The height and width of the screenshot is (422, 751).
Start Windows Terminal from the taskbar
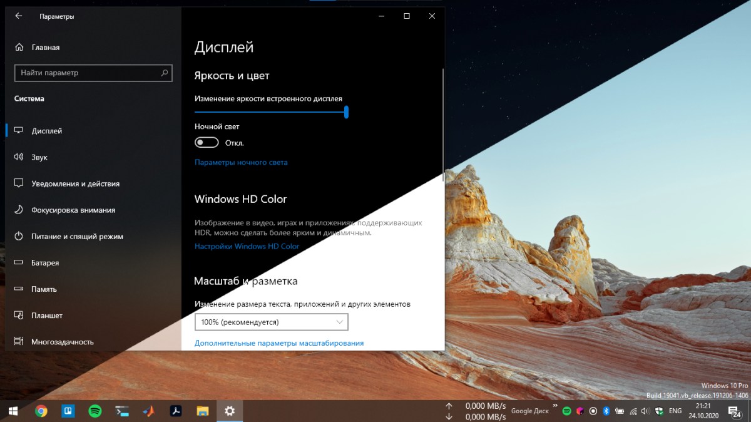(121, 411)
